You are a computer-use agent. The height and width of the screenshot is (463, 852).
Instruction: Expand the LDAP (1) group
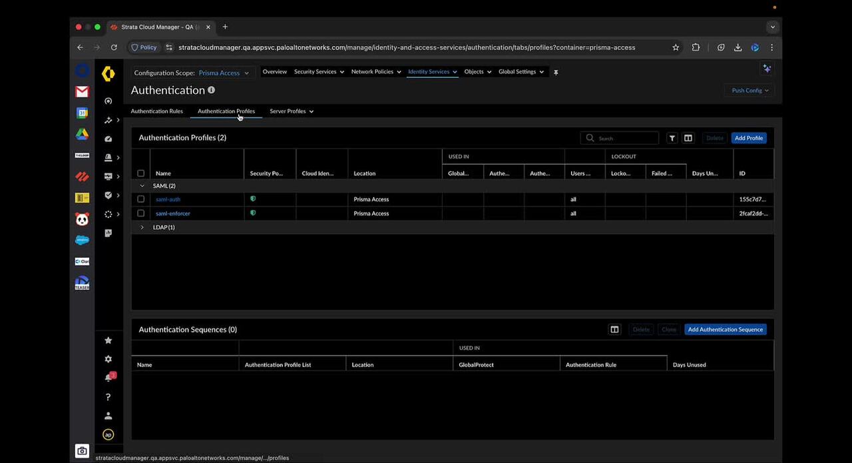pyautogui.click(x=142, y=227)
